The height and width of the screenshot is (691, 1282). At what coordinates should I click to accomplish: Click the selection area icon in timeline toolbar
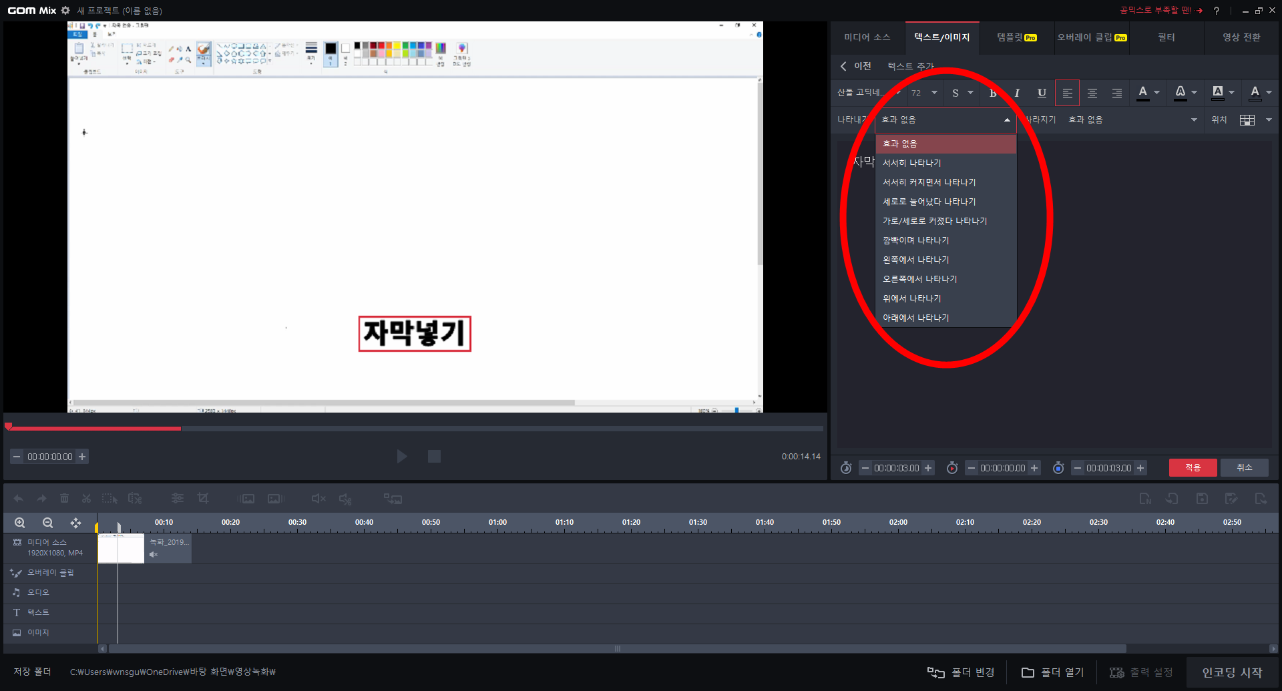pyautogui.click(x=110, y=499)
